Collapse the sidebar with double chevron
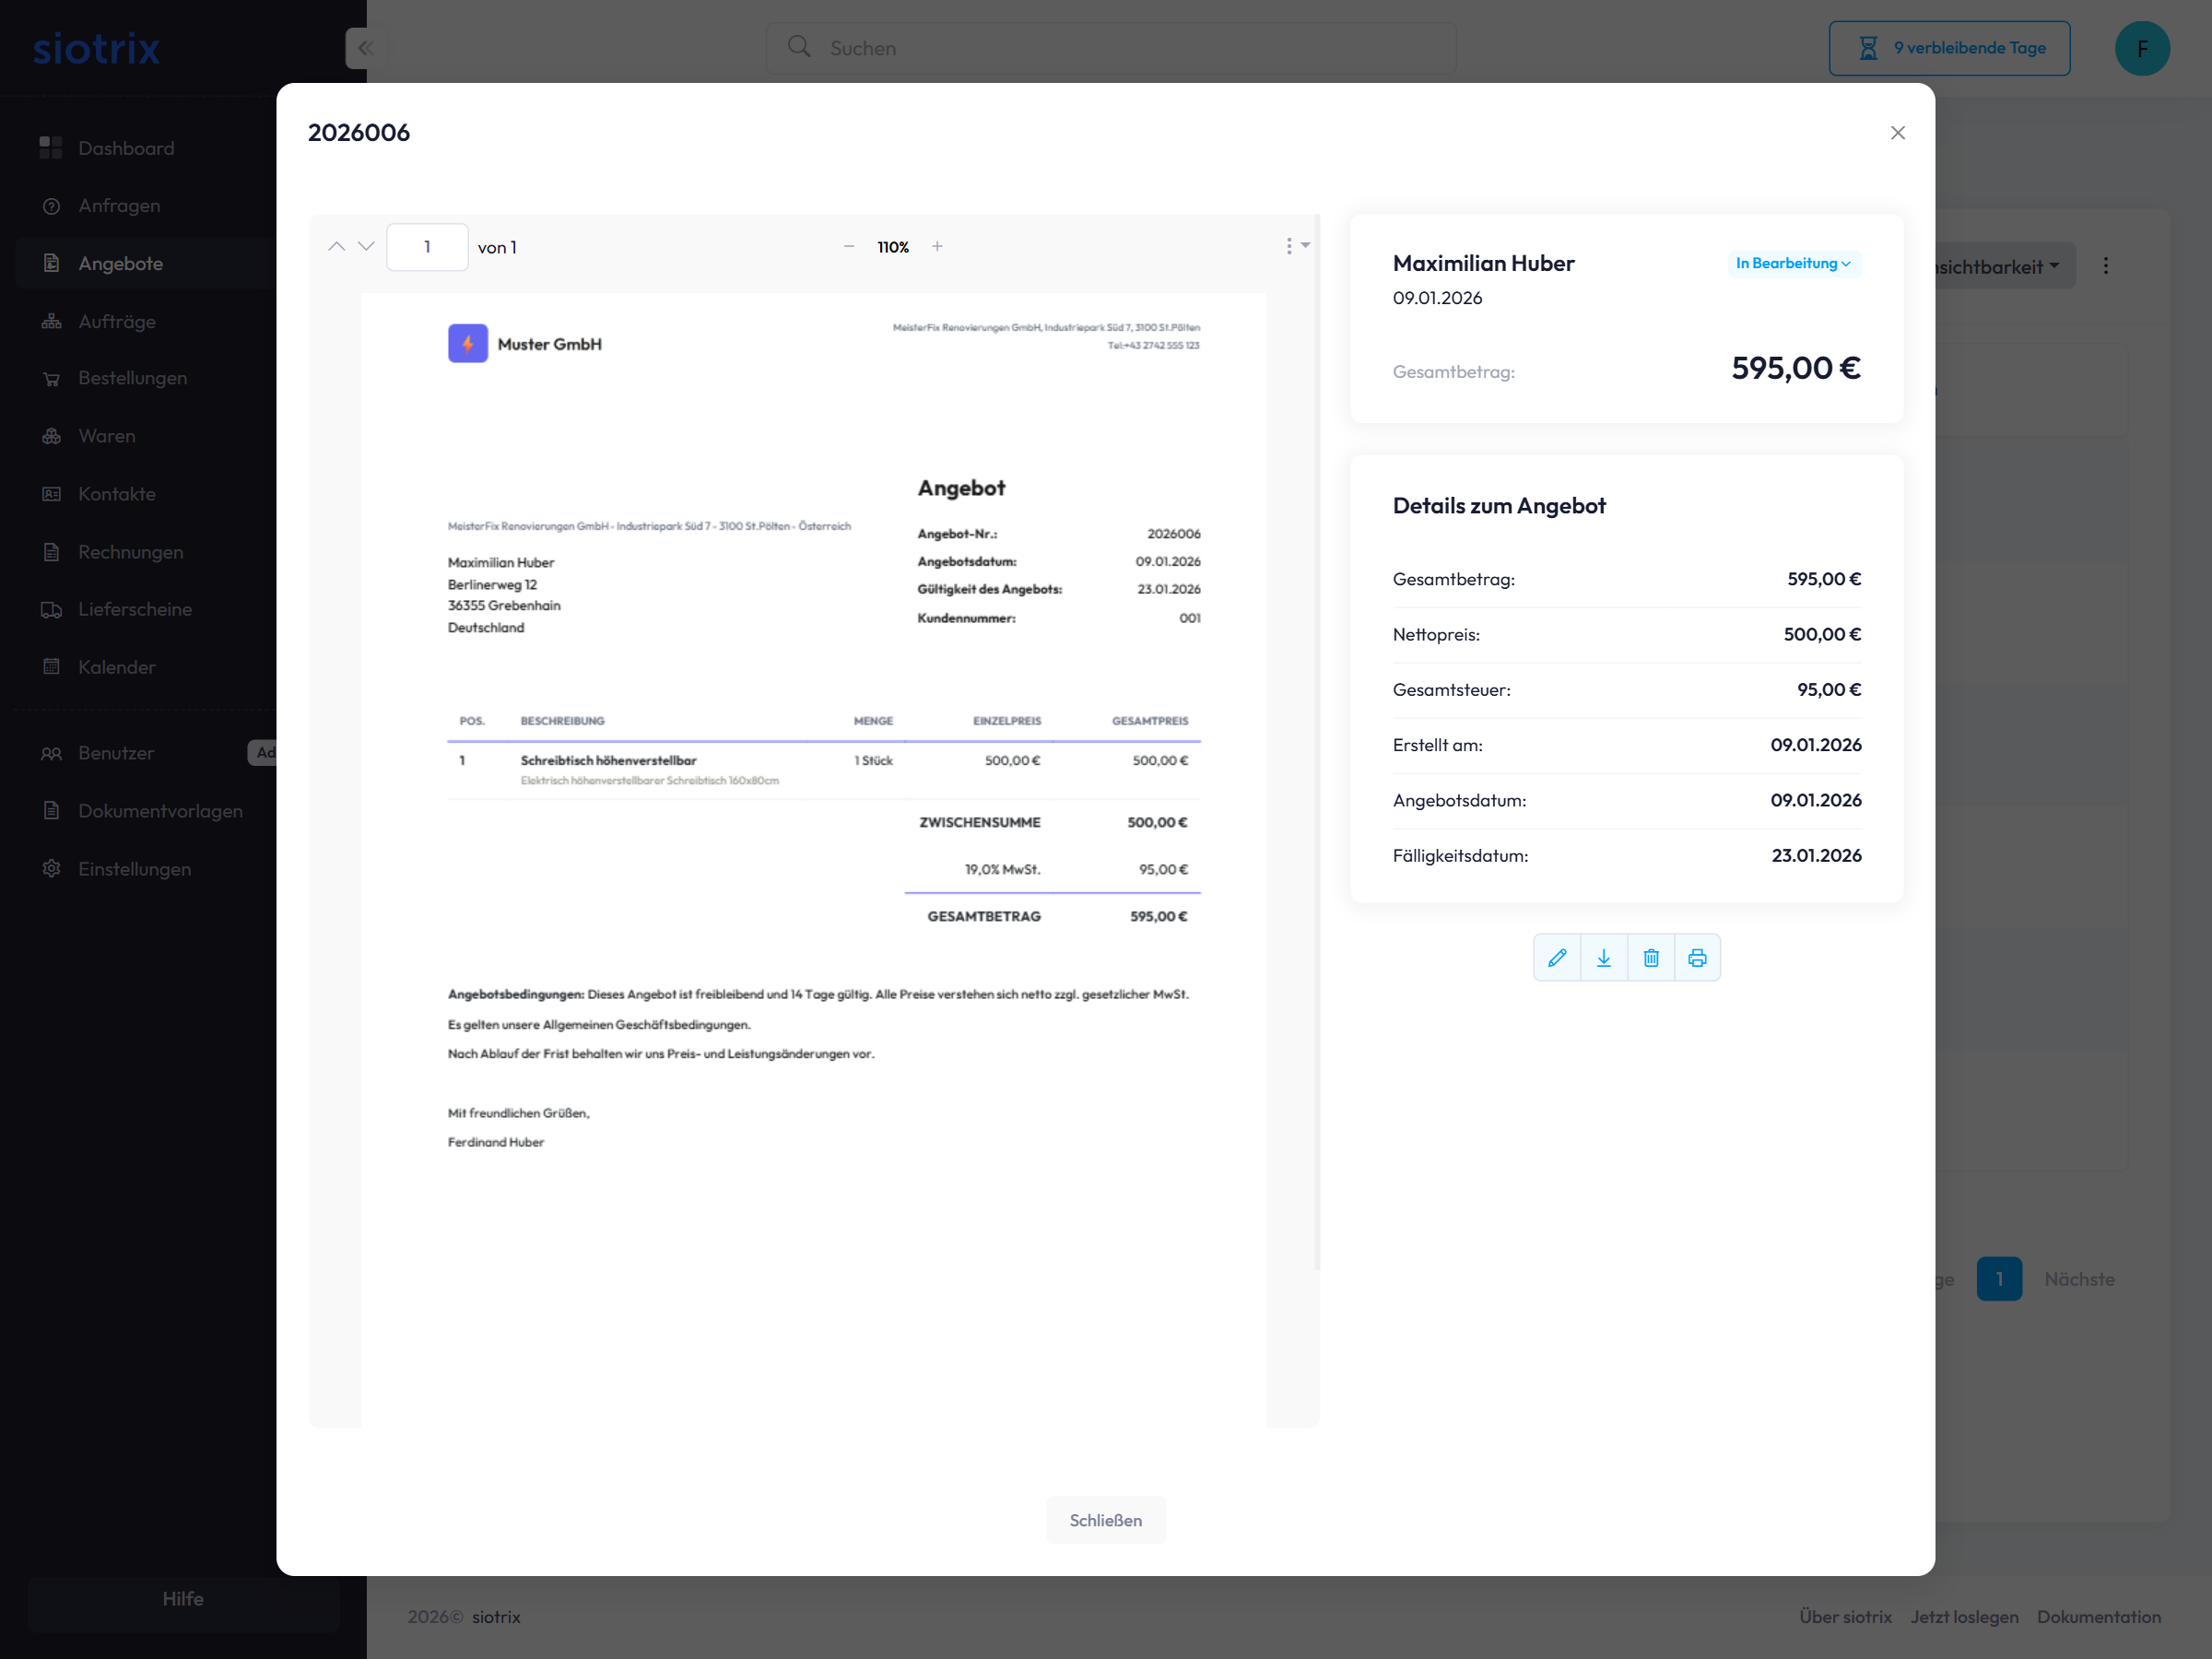The image size is (2212, 1659). [x=365, y=48]
